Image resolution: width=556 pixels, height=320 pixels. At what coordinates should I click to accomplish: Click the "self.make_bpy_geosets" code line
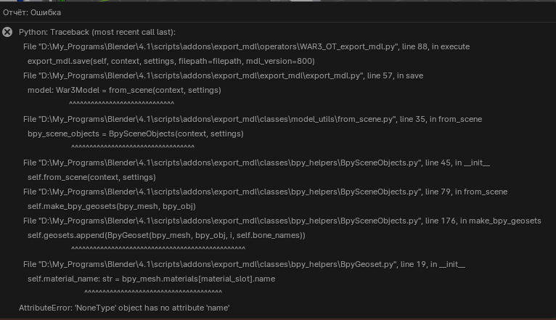[x=112, y=206]
